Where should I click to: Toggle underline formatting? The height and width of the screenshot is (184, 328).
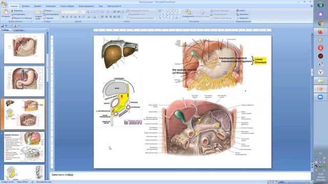[x=71, y=17]
